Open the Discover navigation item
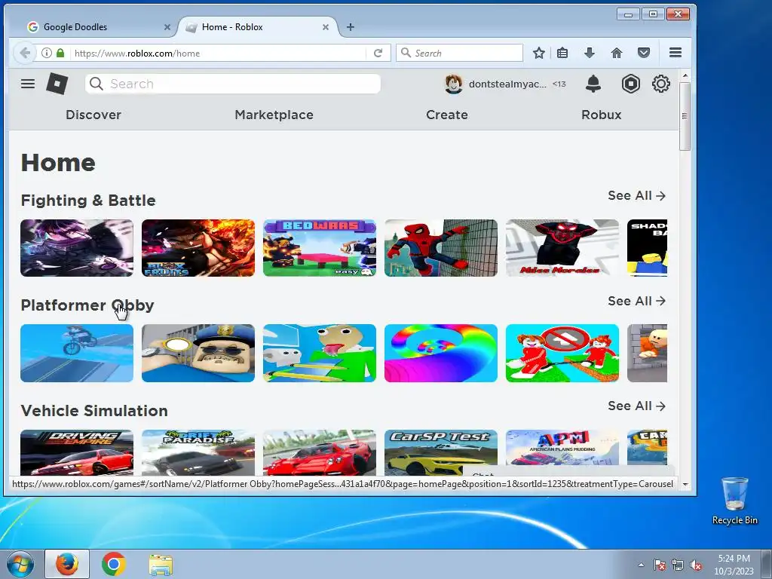 pos(93,115)
